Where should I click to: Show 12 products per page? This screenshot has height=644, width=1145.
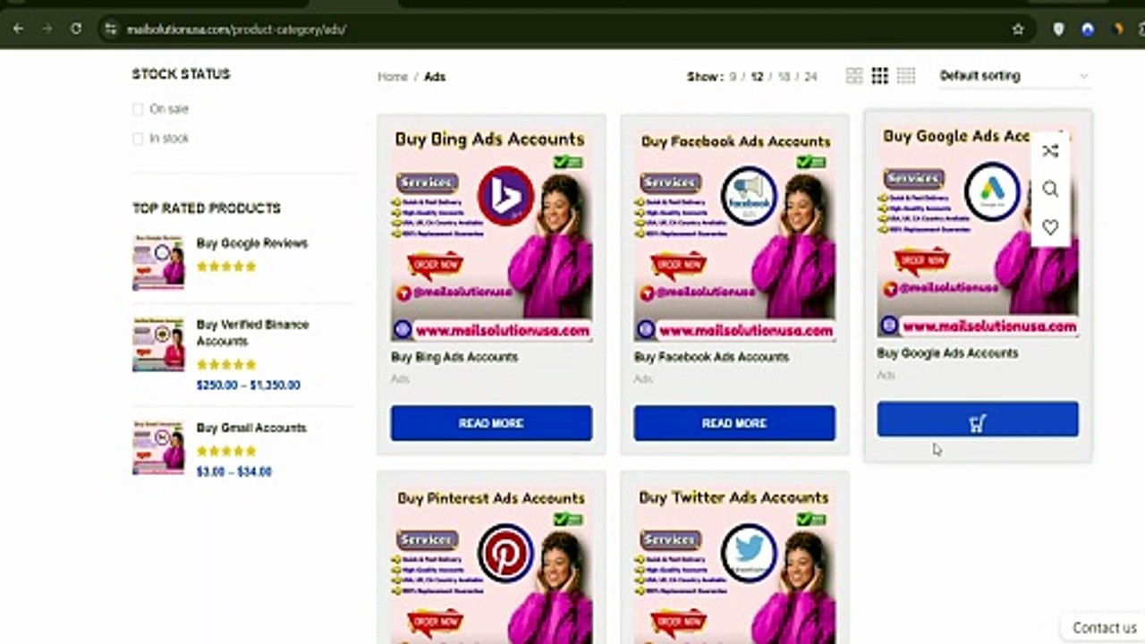coord(757,77)
